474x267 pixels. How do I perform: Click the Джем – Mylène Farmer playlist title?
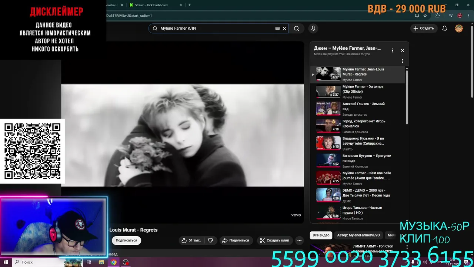[x=347, y=48]
